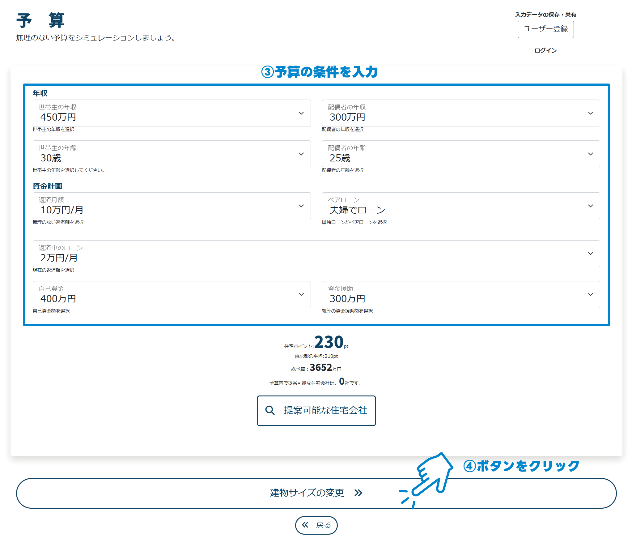Click the back double-chevron icon beside 戻る
Screen dimensions: 632x547
[x=305, y=525]
